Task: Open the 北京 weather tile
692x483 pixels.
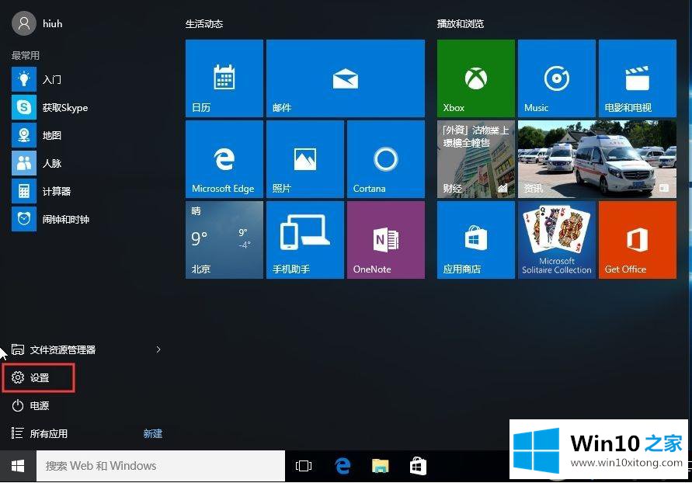Action: coord(224,240)
